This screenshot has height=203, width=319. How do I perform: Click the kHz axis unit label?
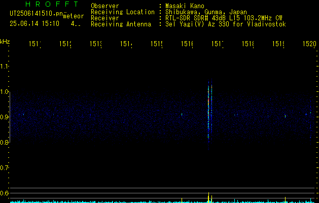pyautogui.click(x=5, y=42)
